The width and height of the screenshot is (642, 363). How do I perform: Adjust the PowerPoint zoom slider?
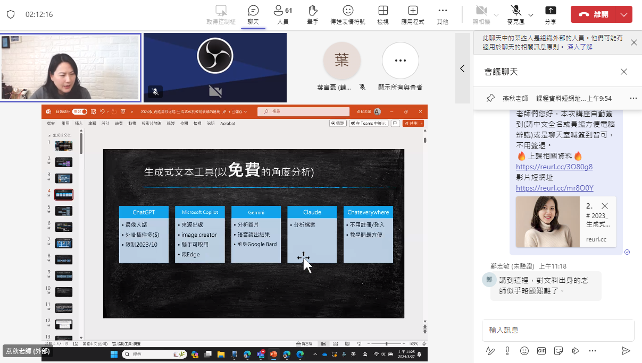coord(386,343)
